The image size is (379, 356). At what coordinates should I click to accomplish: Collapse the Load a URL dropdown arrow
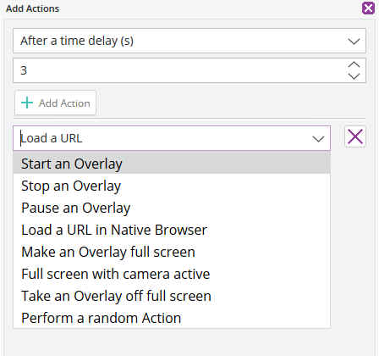pos(318,139)
